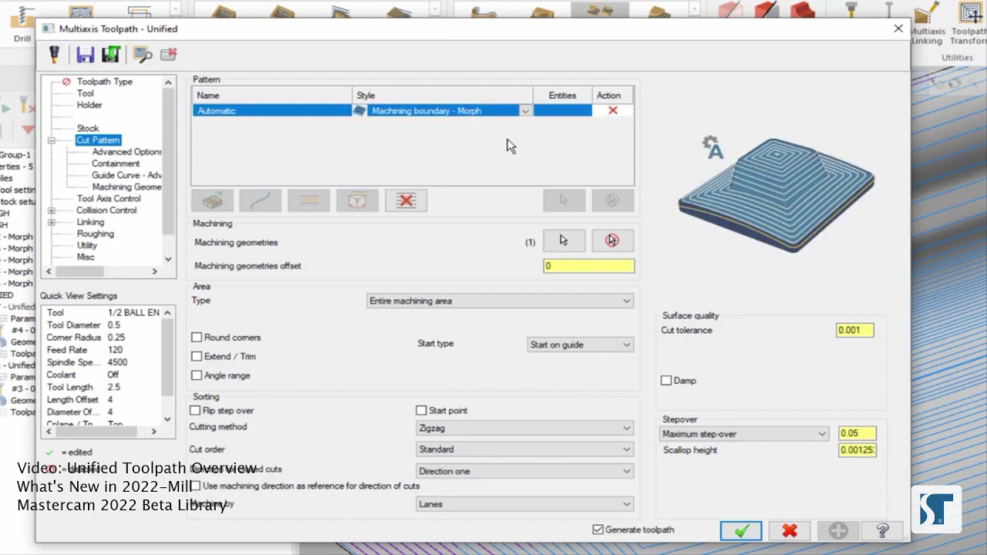Expand the Linking tree node

coord(52,222)
